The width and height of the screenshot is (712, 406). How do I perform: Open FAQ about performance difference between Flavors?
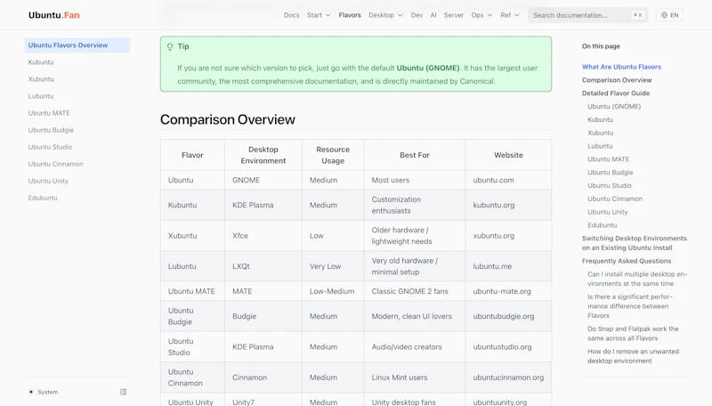[630, 306]
